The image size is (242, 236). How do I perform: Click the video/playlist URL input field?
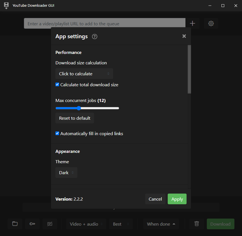pos(104,24)
